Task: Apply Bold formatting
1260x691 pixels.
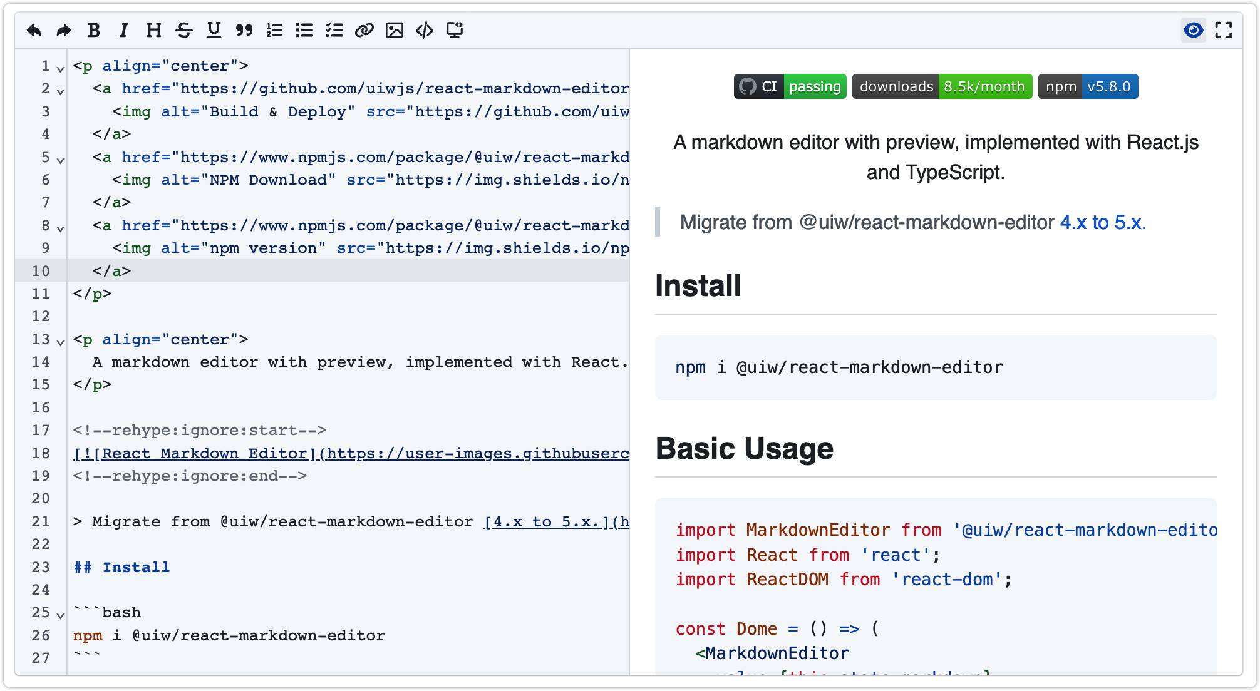Action: (x=93, y=29)
